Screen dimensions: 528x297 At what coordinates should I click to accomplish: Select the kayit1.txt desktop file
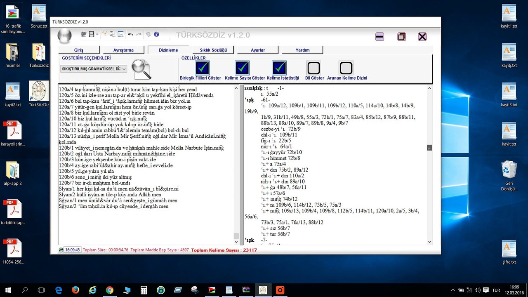pyautogui.click(x=509, y=16)
